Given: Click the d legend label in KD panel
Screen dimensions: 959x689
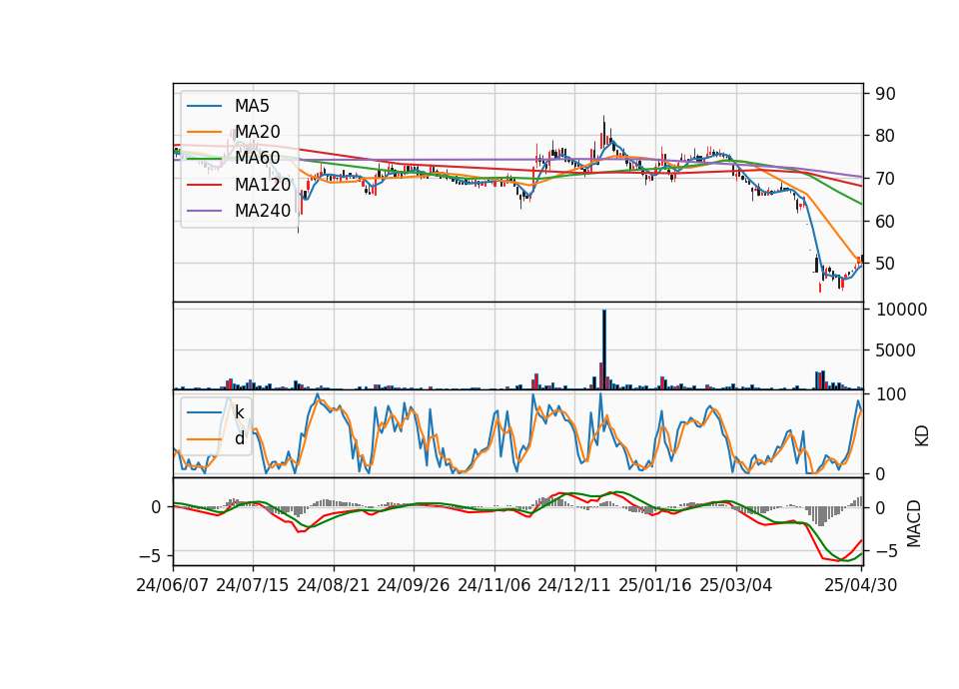Looking at the screenshot, I should coord(239,438).
